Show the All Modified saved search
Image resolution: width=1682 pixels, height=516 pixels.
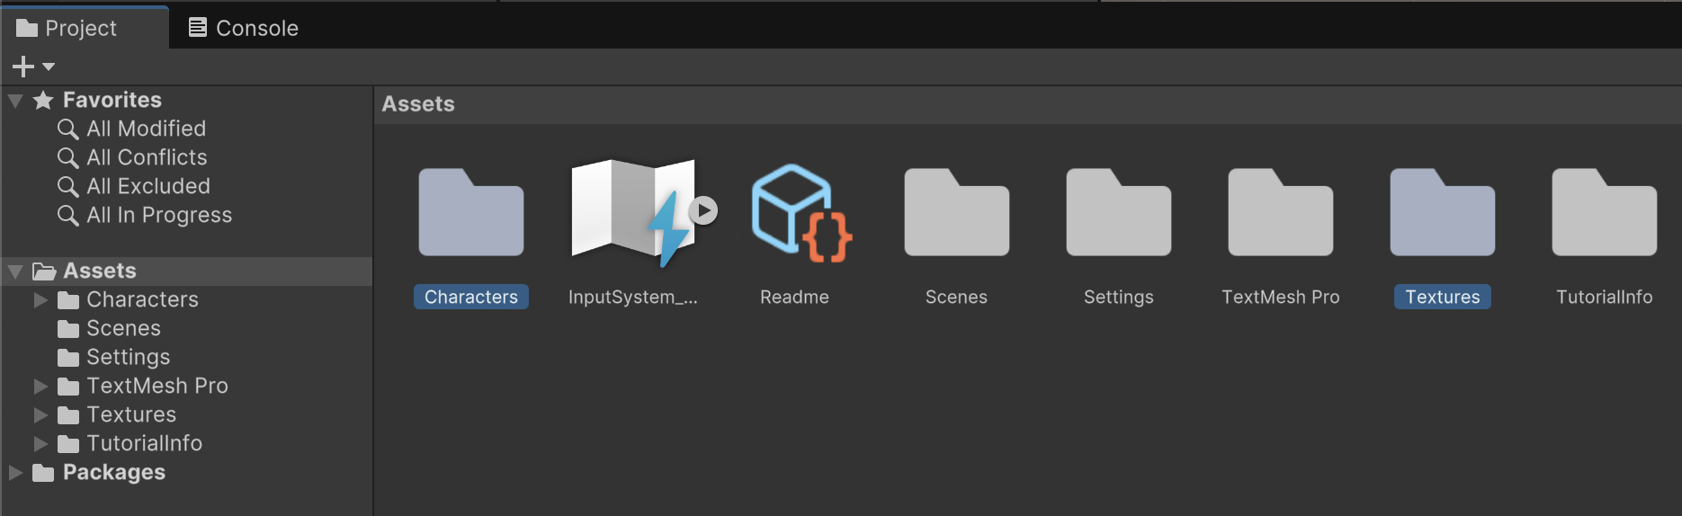pos(146,129)
